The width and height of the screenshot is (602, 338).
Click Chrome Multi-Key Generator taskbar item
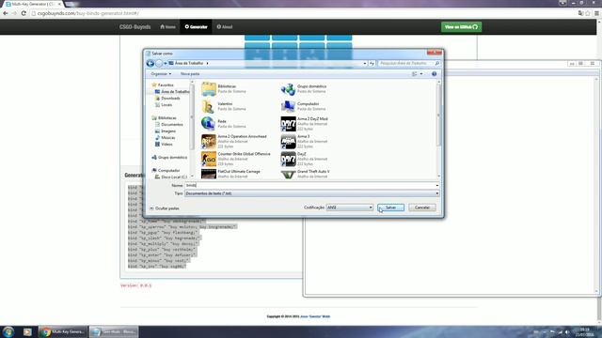63,331
